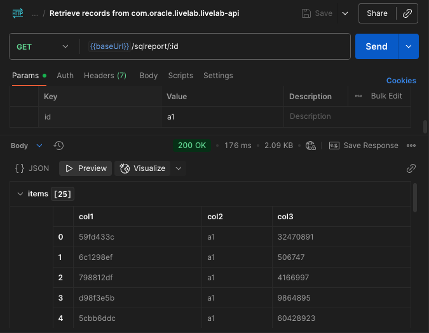Open the Cookies link
This screenshot has height=333, width=429.
coord(401,81)
